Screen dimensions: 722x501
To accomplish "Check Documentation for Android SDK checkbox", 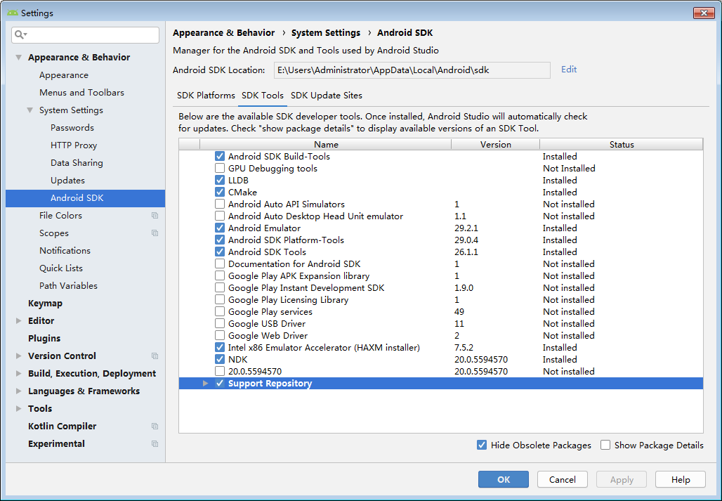I will click(x=220, y=264).
